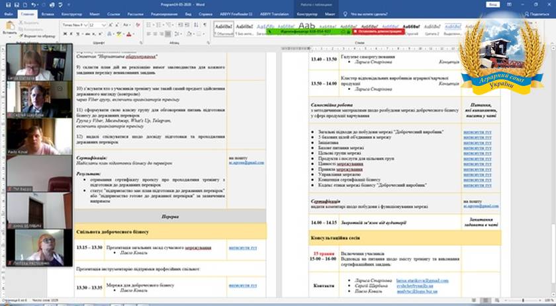
Task: Click the Поделиться share button
Action: tap(537, 14)
